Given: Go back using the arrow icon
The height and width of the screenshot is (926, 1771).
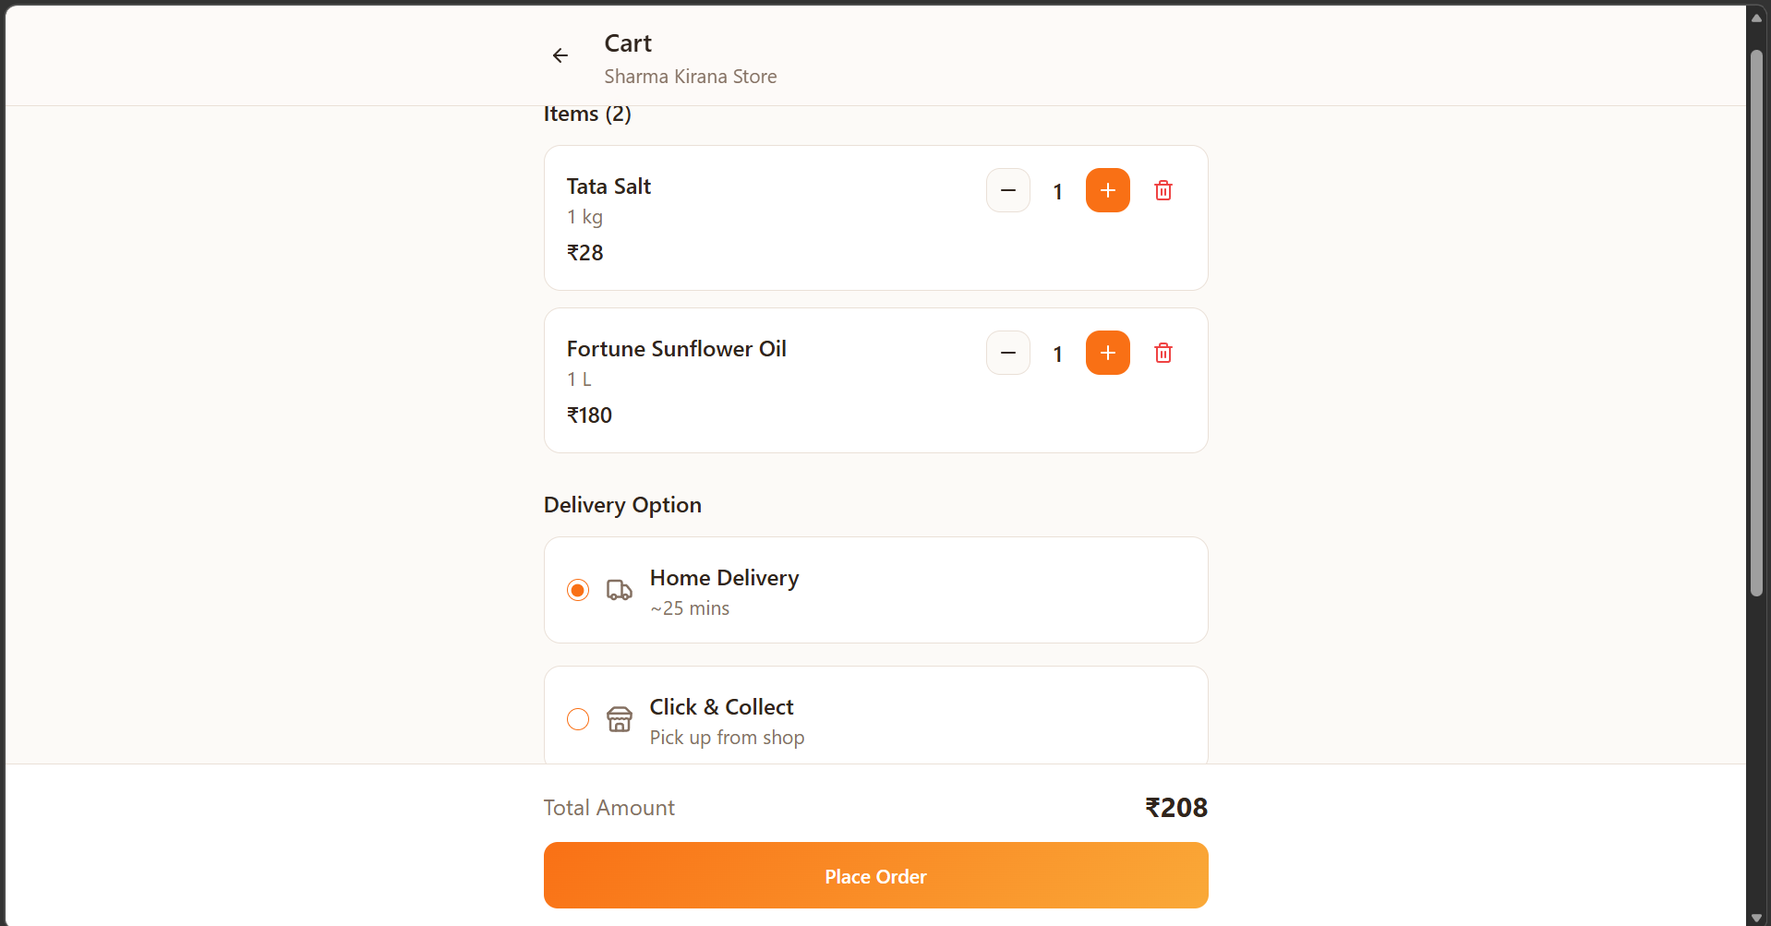Looking at the screenshot, I should (560, 55).
